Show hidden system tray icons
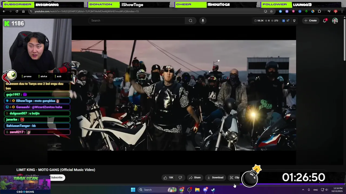The width and height of the screenshot is (346, 194). 303,190
